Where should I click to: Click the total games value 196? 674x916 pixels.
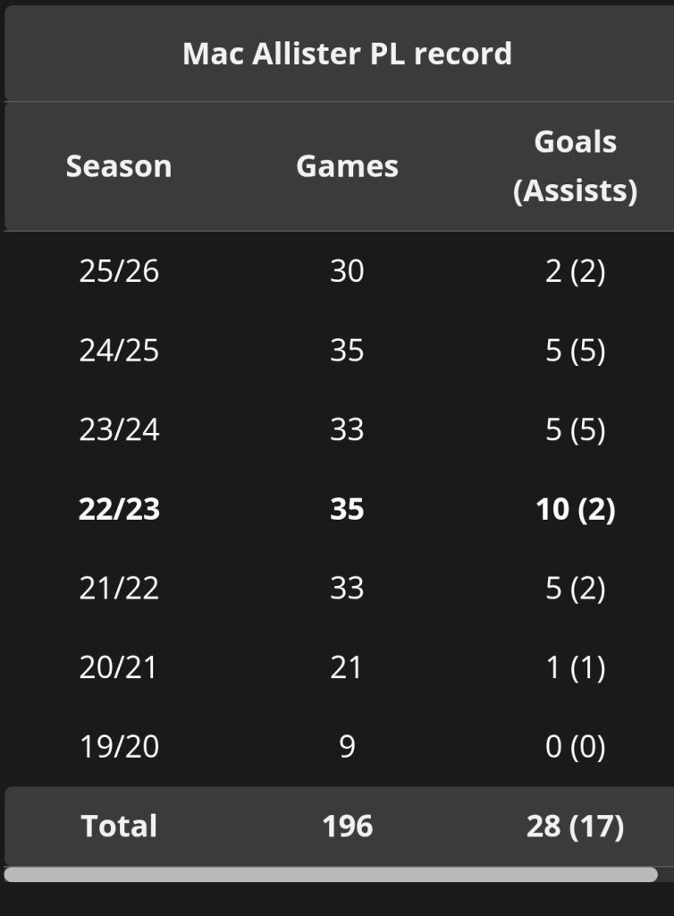(347, 826)
